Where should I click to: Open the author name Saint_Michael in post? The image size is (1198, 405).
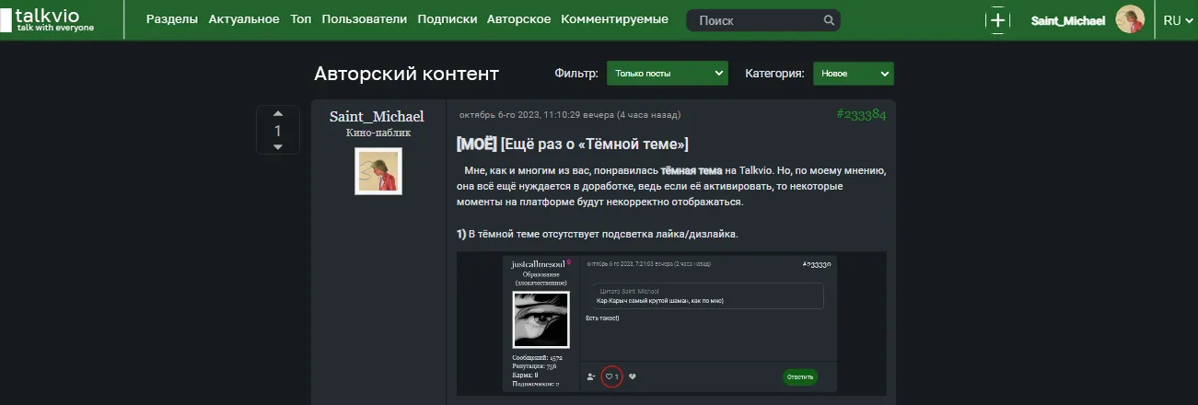tap(378, 116)
